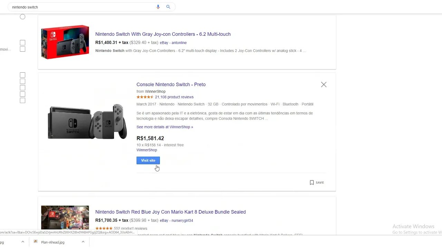442x248 pixels.
Task: Click '10 x R$158.14 - interest free' text
Action: coord(160,145)
